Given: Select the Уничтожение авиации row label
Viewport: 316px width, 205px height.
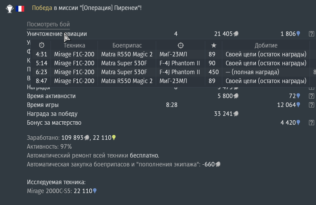Looking at the screenshot, I should tap(57, 34).
